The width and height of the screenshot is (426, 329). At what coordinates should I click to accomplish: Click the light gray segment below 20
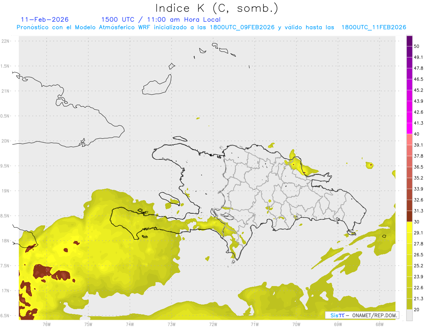coord(409,315)
